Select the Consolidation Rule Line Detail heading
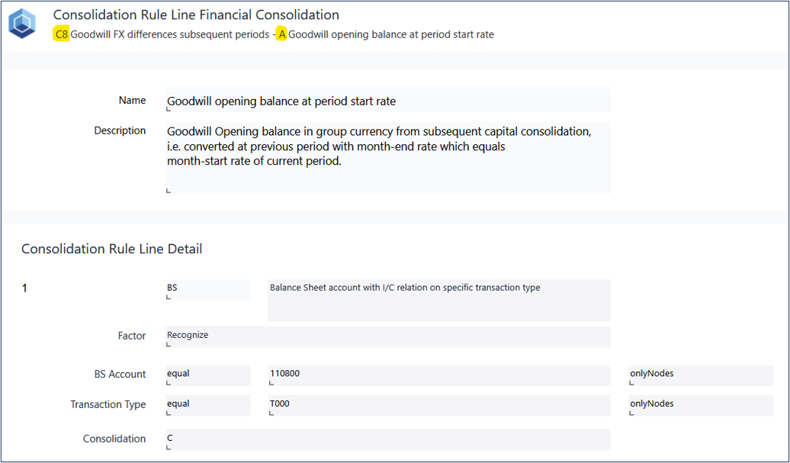Viewport: 790px width, 463px height. tap(111, 249)
